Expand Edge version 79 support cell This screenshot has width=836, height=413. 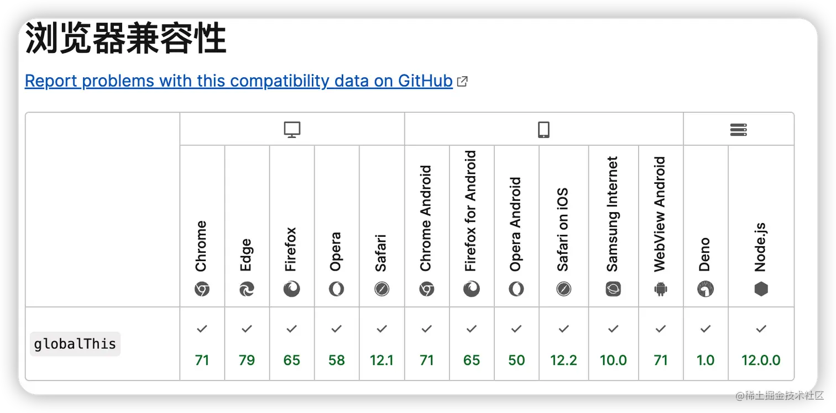(x=247, y=344)
